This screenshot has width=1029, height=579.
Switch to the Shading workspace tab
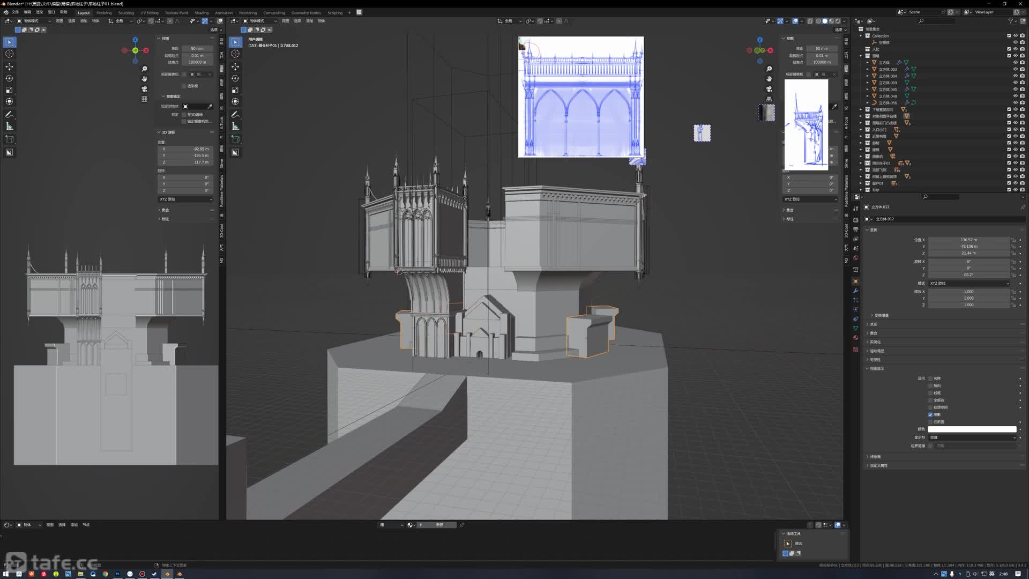tap(202, 12)
